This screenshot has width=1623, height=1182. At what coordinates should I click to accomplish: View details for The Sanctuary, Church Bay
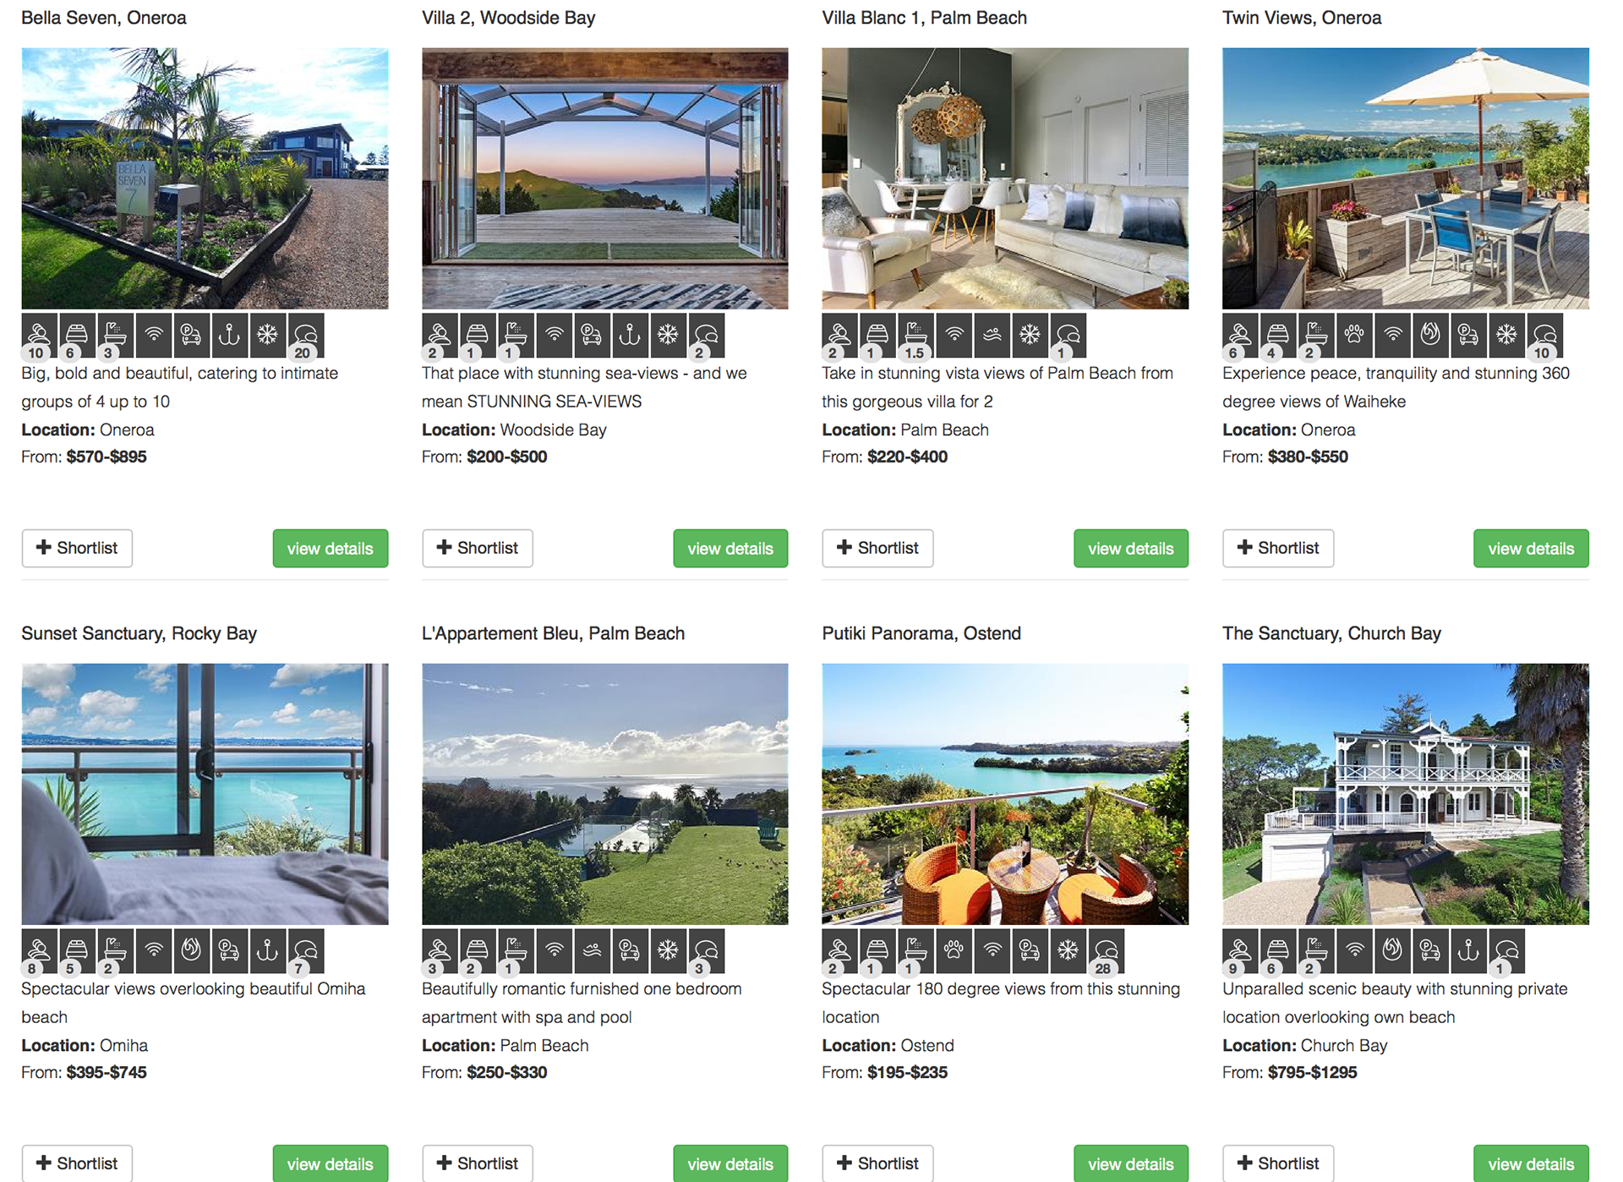pyautogui.click(x=1531, y=1163)
